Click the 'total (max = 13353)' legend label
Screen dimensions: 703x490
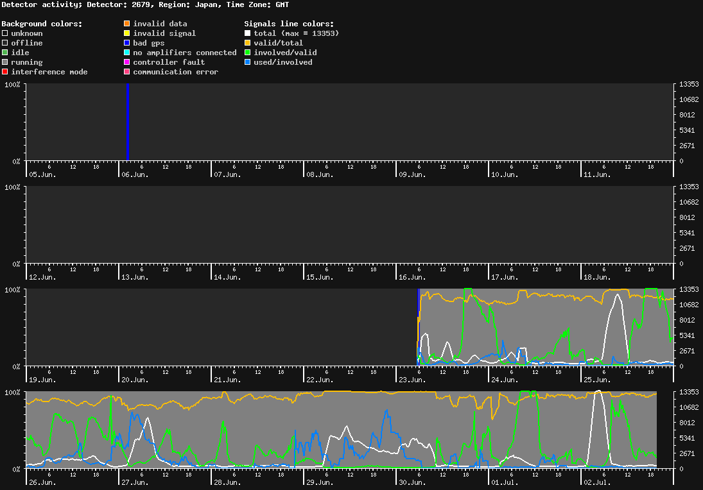coord(297,33)
